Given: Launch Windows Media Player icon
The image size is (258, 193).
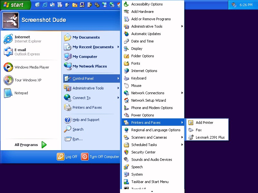Looking at the screenshot, I should (8, 67).
